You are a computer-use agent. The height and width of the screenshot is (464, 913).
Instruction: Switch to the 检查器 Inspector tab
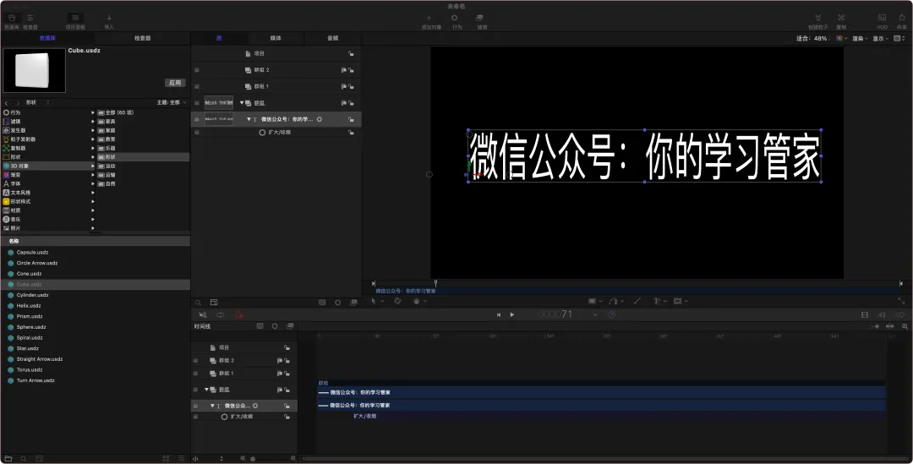coord(142,38)
